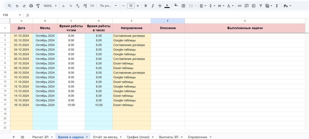Format as percent
The width and height of the screenshot is (309, 139).
pyautogui.click(x=71, y=6)
